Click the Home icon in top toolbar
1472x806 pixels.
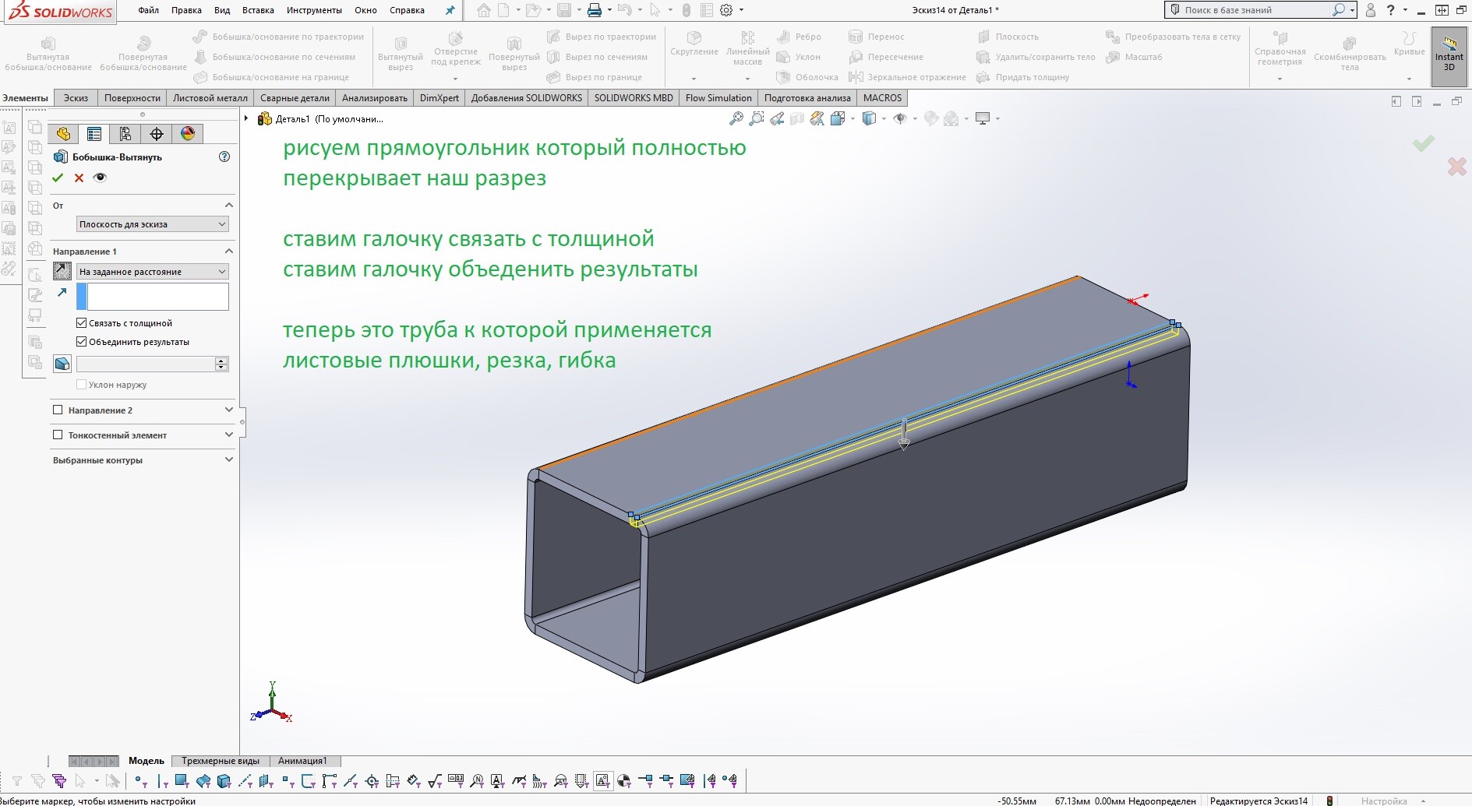[484, 10]
